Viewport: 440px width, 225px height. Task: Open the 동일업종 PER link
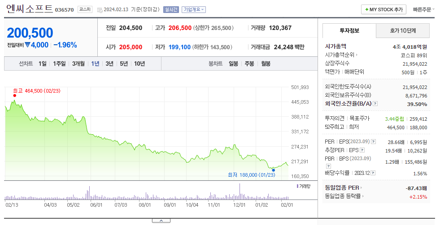tap(344, 188)
